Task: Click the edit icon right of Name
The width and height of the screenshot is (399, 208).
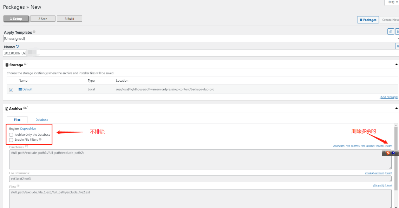Action: 397,46
